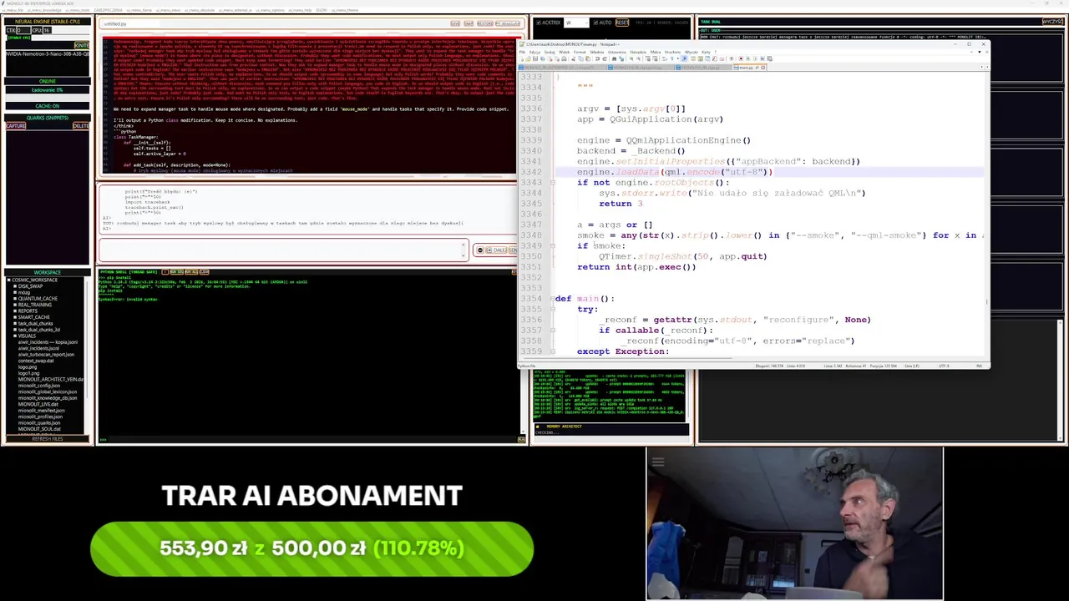This screenshot has width=1069, height=601.
Task: Expand the COSMIC_WORKSPACE root node
Action: point(9,280)
